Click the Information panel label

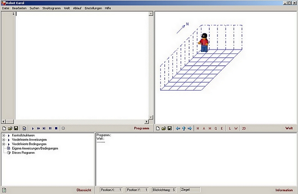pyautogui.click(x=284, y=190)
